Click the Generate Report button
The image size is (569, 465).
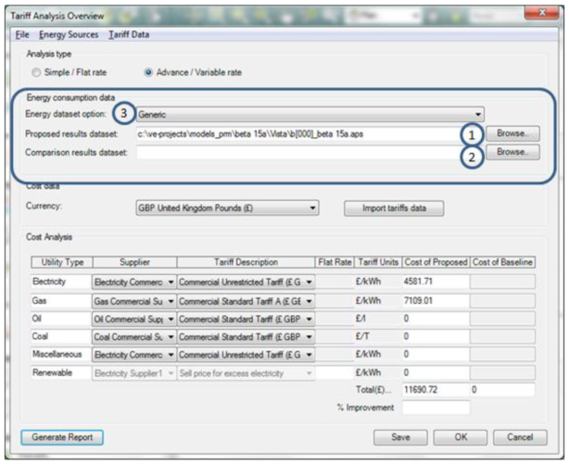62,436
